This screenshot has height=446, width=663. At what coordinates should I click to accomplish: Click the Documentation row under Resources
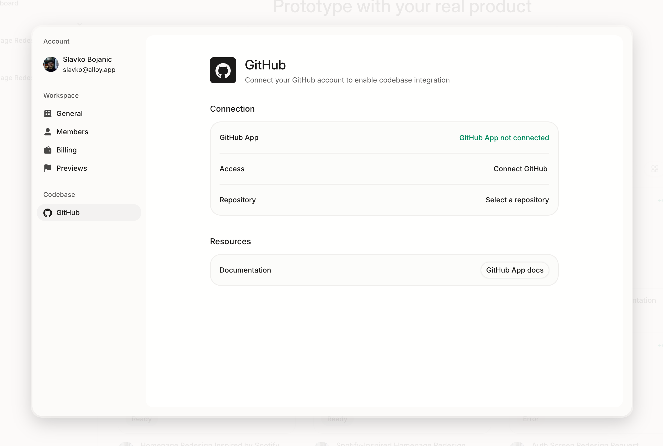[x=245, y=270]
